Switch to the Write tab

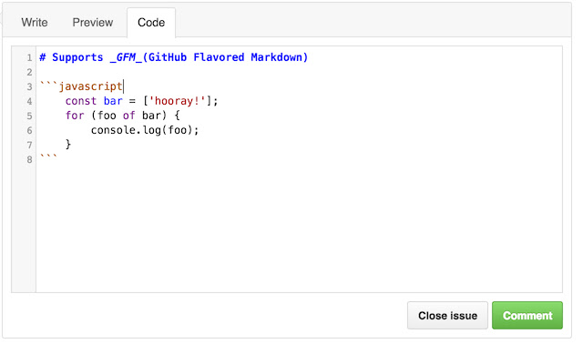point(35,23)
